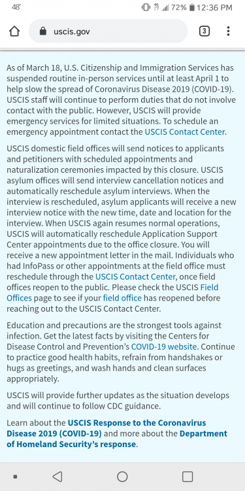Focus the uscis.gov address bar

(x=108, y=31)
